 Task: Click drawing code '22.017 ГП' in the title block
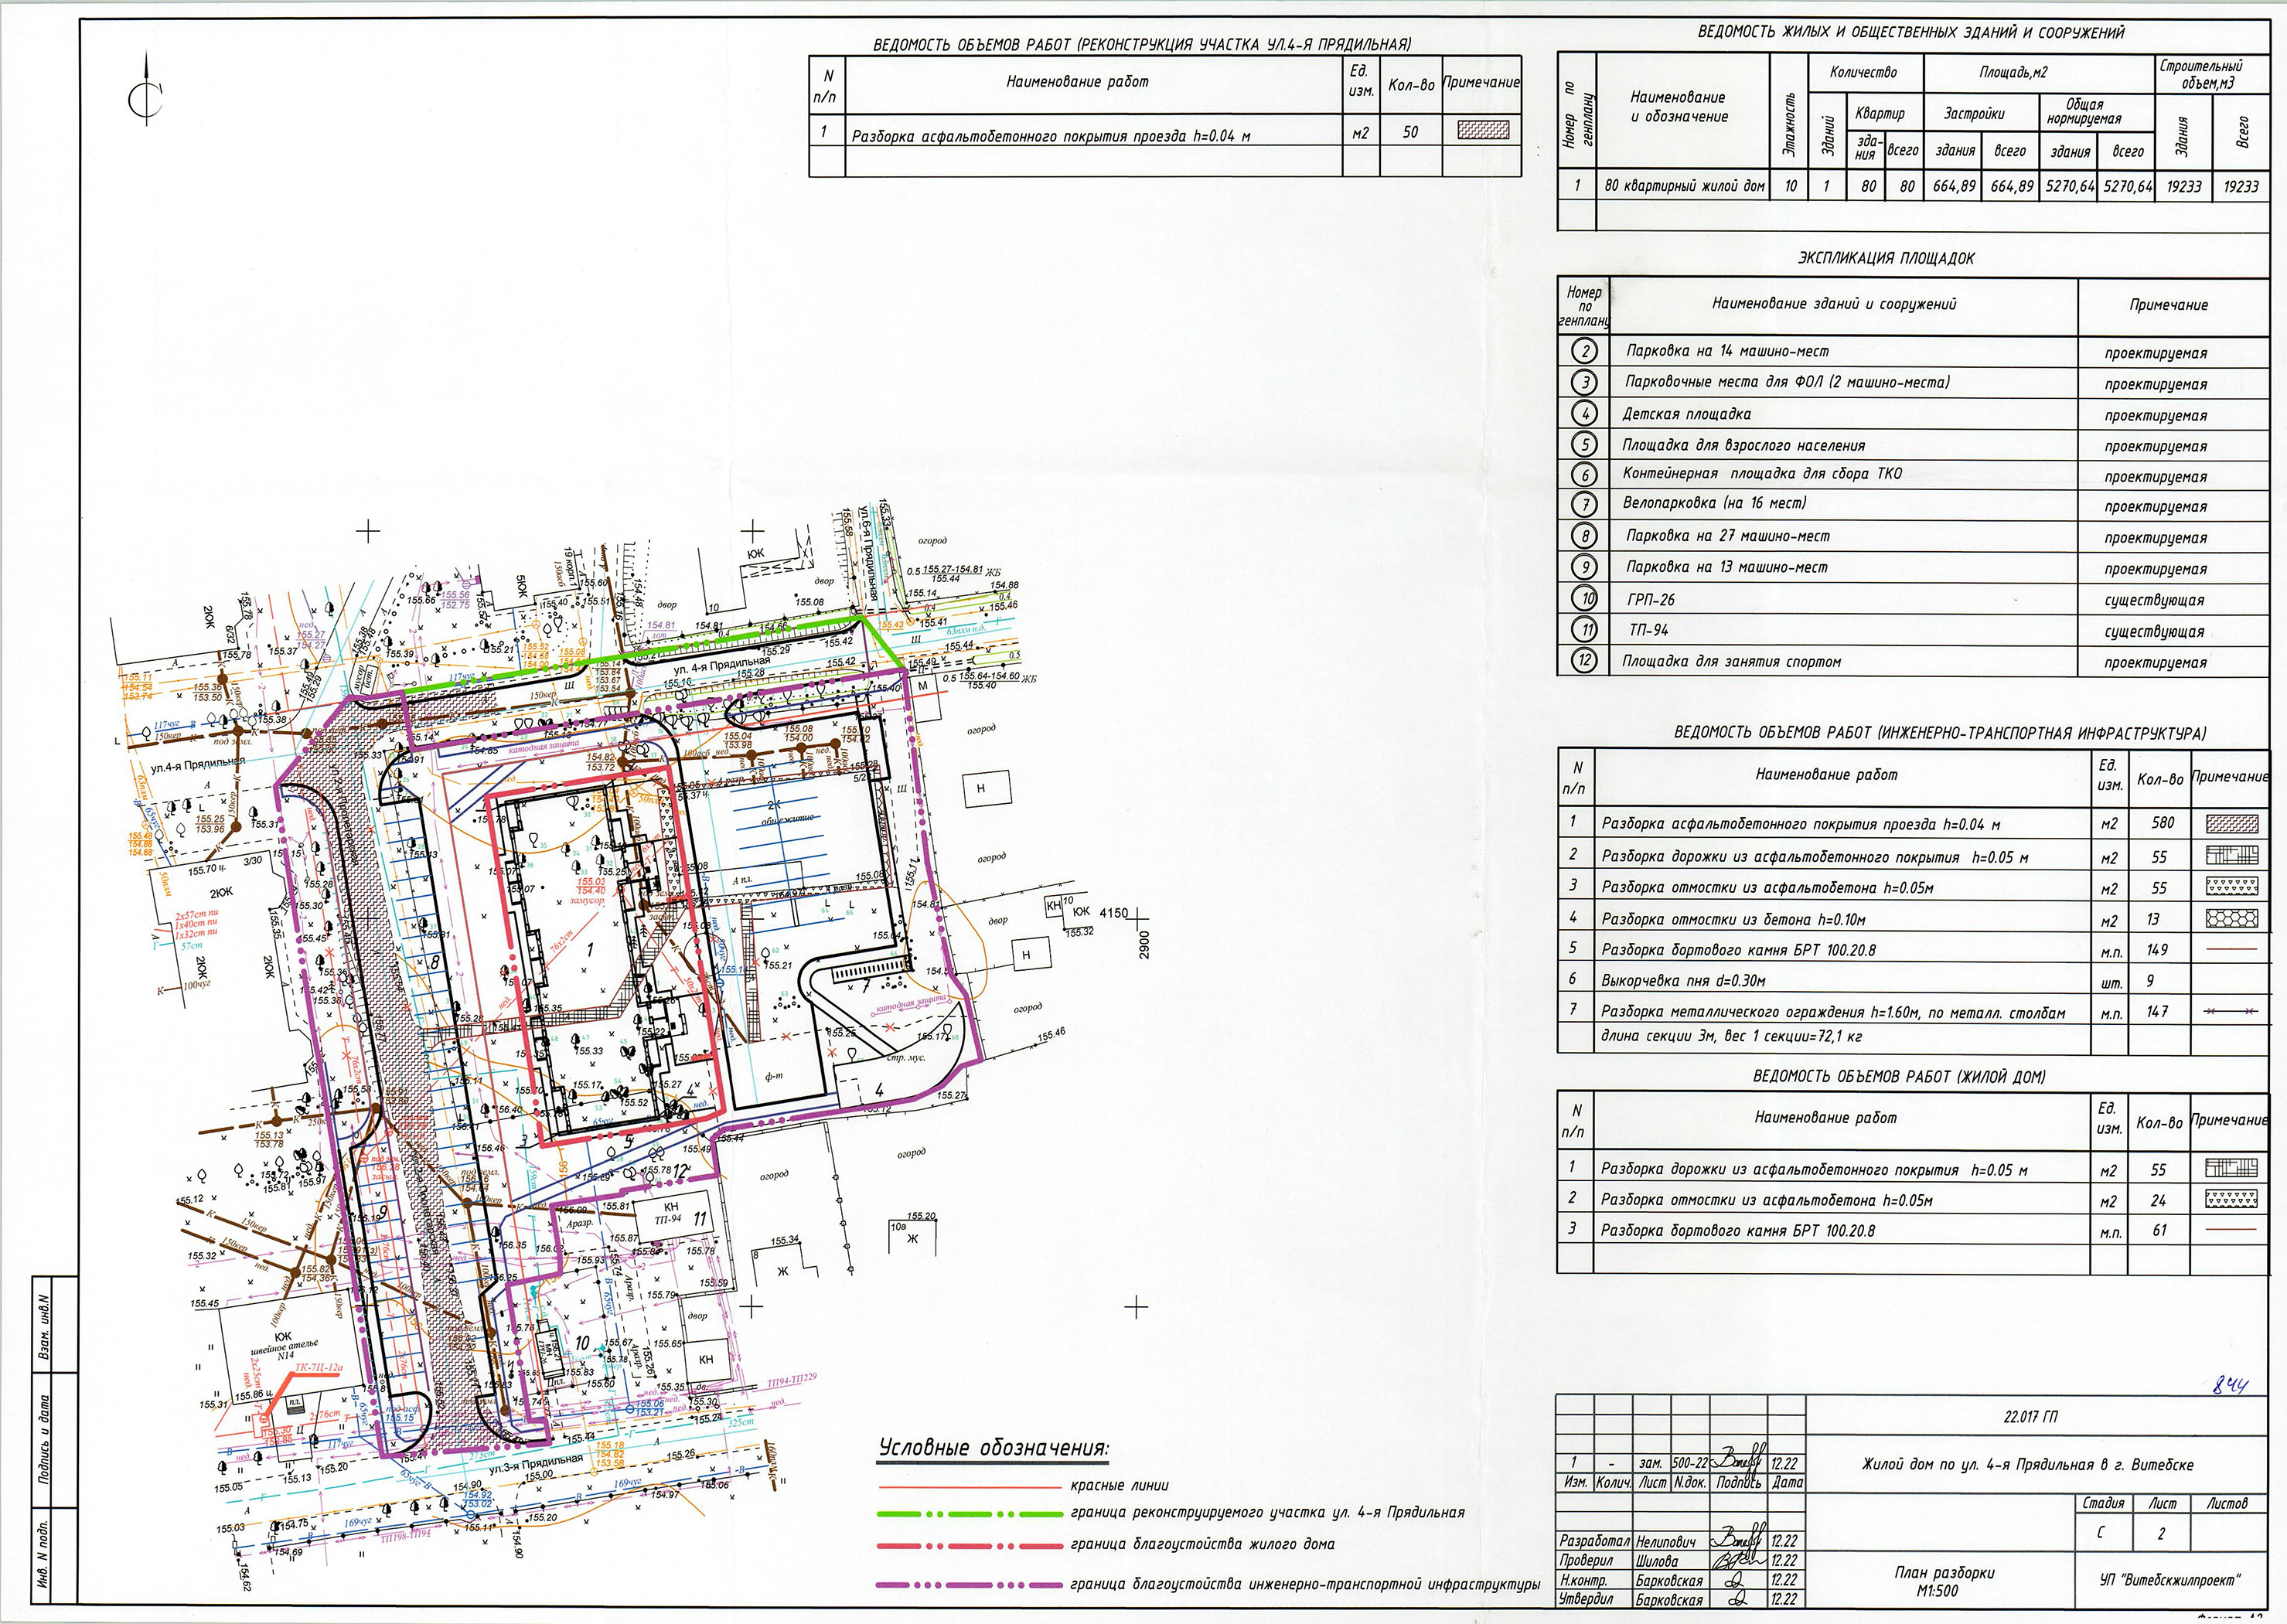point(2030,1416)
